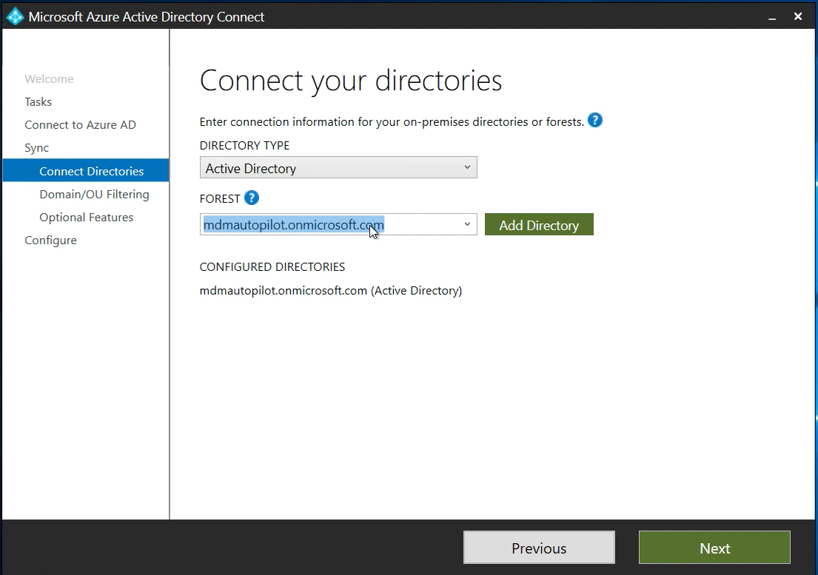
Task: Select Connect Directories in the sidebar
Action: (x=92, y=171)
